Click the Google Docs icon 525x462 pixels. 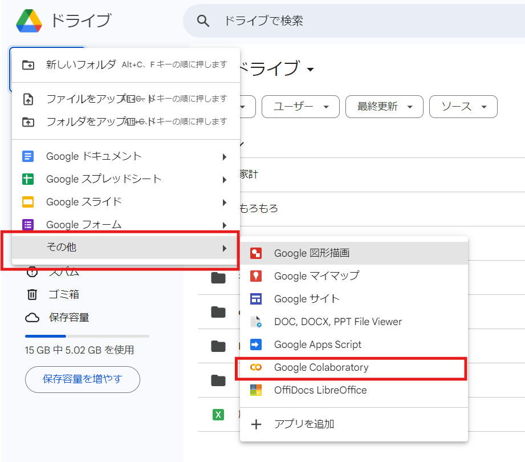pos(28,156)
